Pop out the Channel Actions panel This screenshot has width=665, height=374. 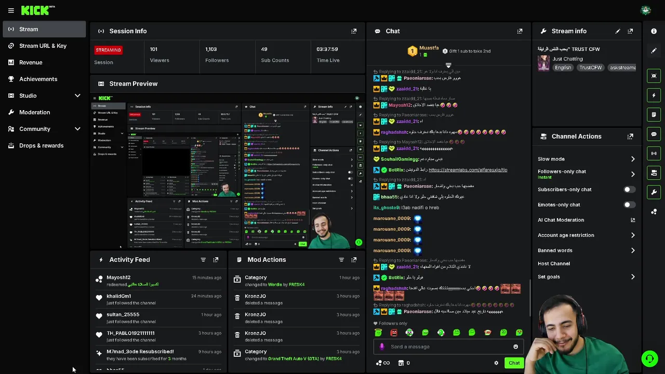coord(630,137)
